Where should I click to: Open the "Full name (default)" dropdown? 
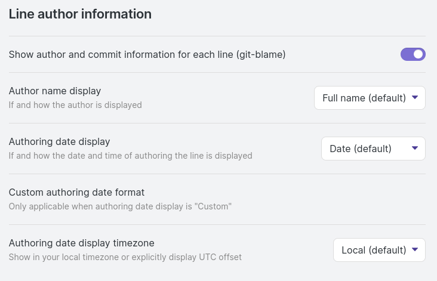(370, 98)
